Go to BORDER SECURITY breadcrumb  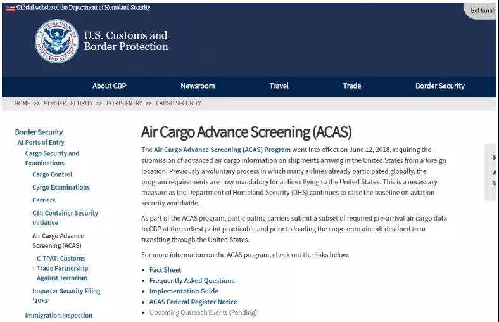(x=68, y=103)
